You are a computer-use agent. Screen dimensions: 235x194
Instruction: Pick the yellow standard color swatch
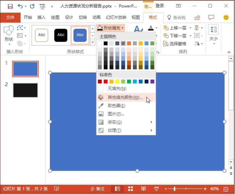pyautogui.click(x=117, y=81)
